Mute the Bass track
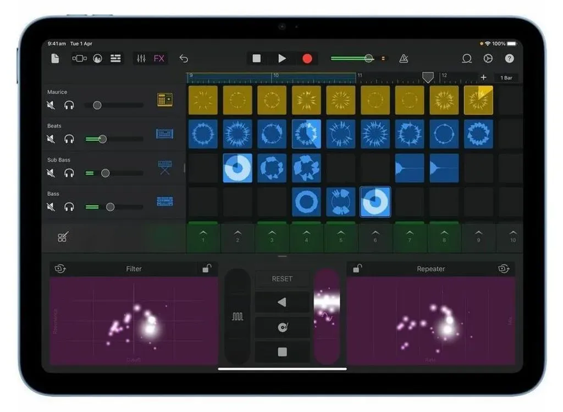This screenshot has height=412, width=563. 51,207
